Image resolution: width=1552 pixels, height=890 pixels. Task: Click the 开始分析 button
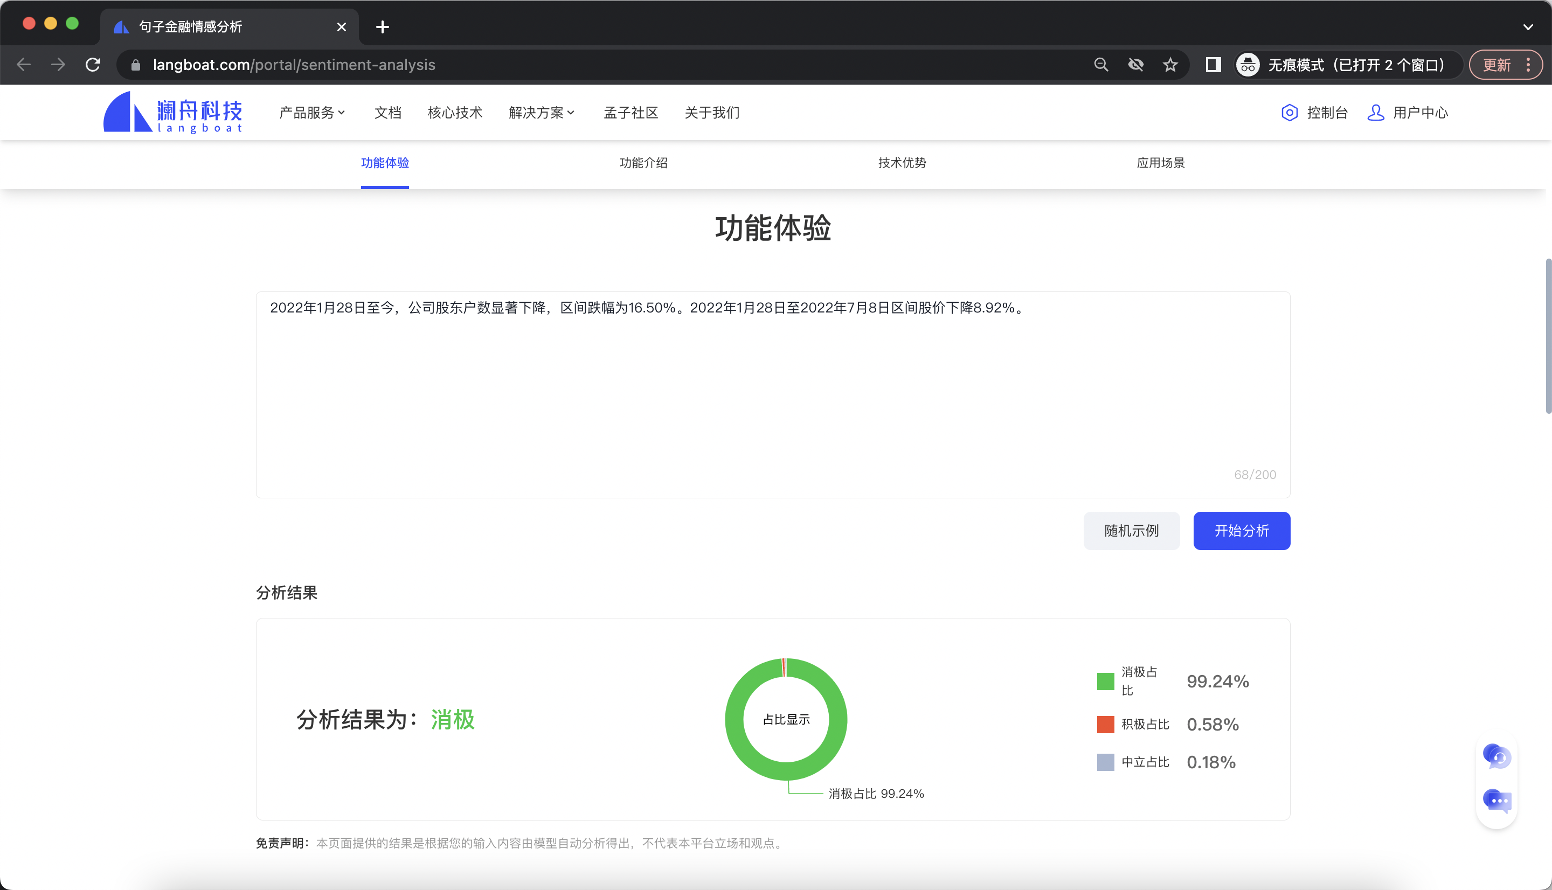(1242, 531)
